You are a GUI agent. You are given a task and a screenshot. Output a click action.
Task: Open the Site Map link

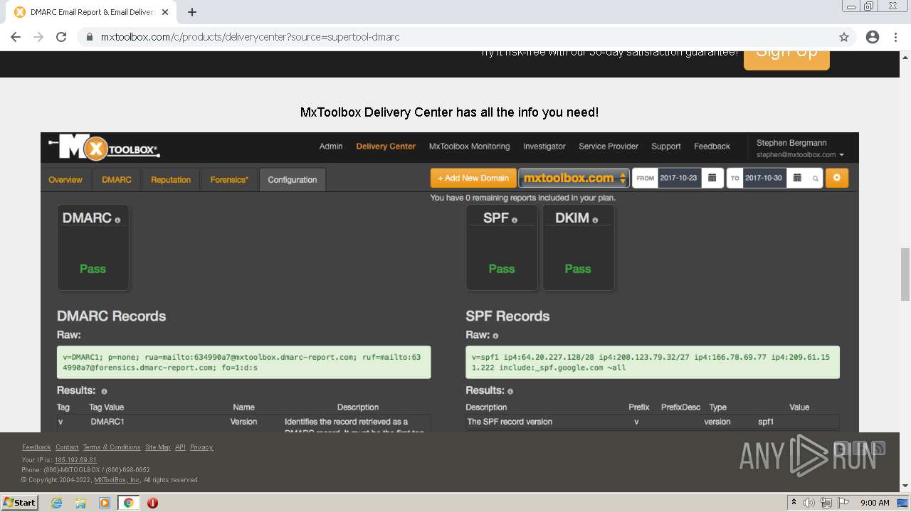tap(158, 447)
